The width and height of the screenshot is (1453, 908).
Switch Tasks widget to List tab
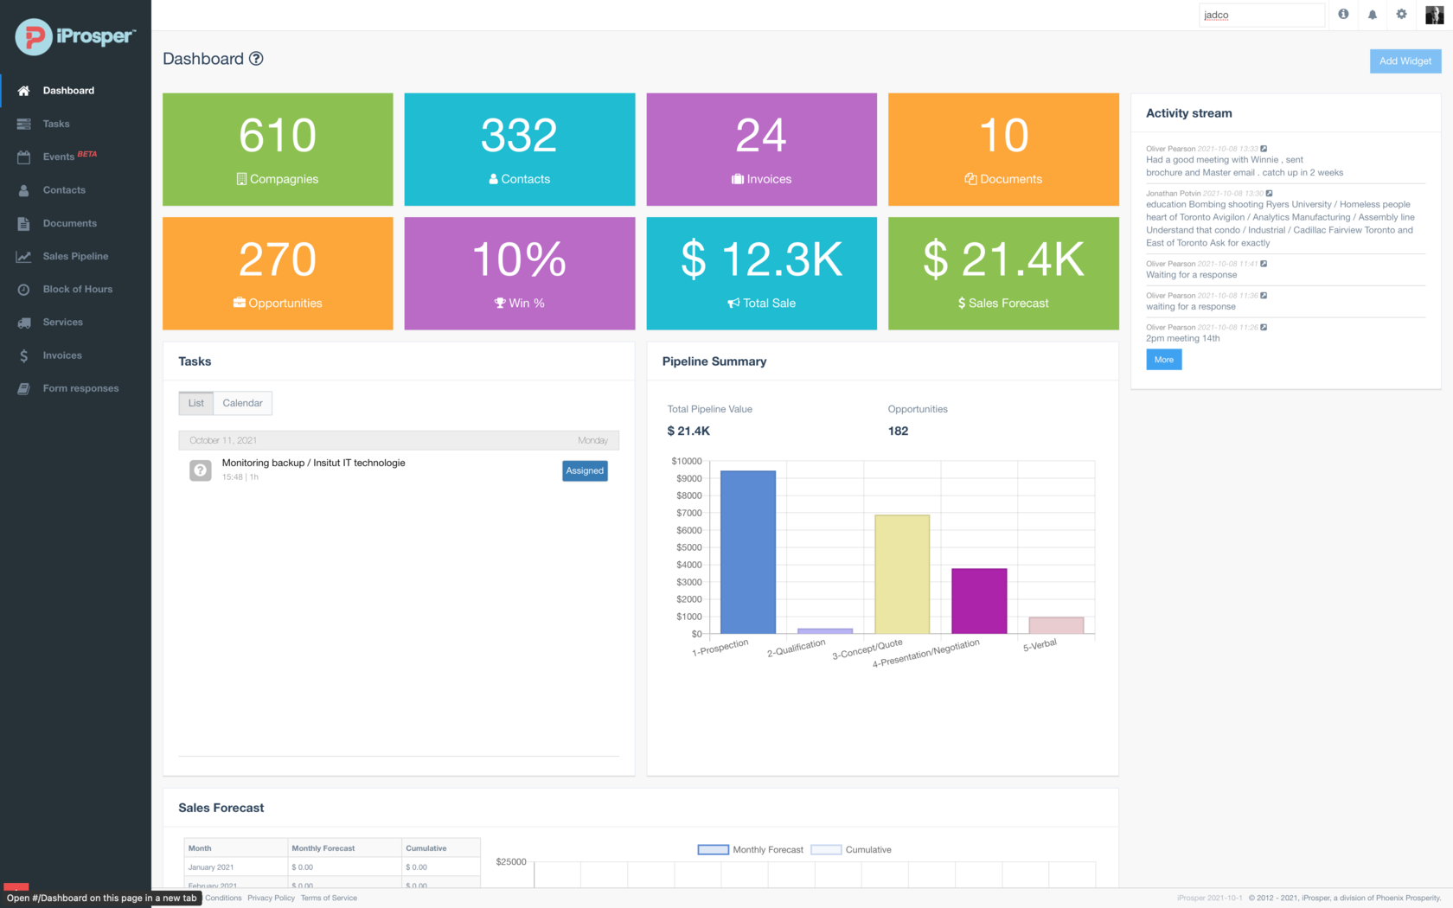[x=196, y=403]
